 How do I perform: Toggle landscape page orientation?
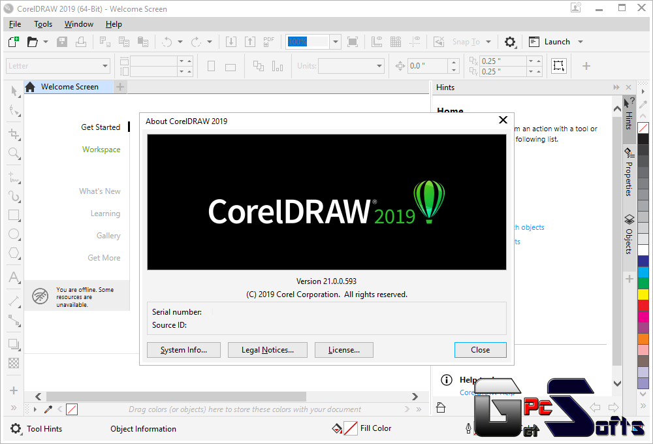(231, 67)
